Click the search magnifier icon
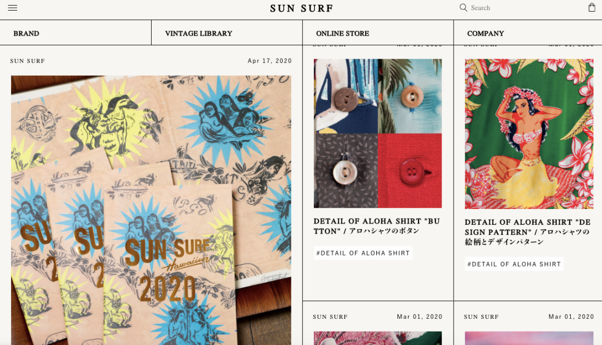Screen dimensions: 602x345 [x=463, y=8]
